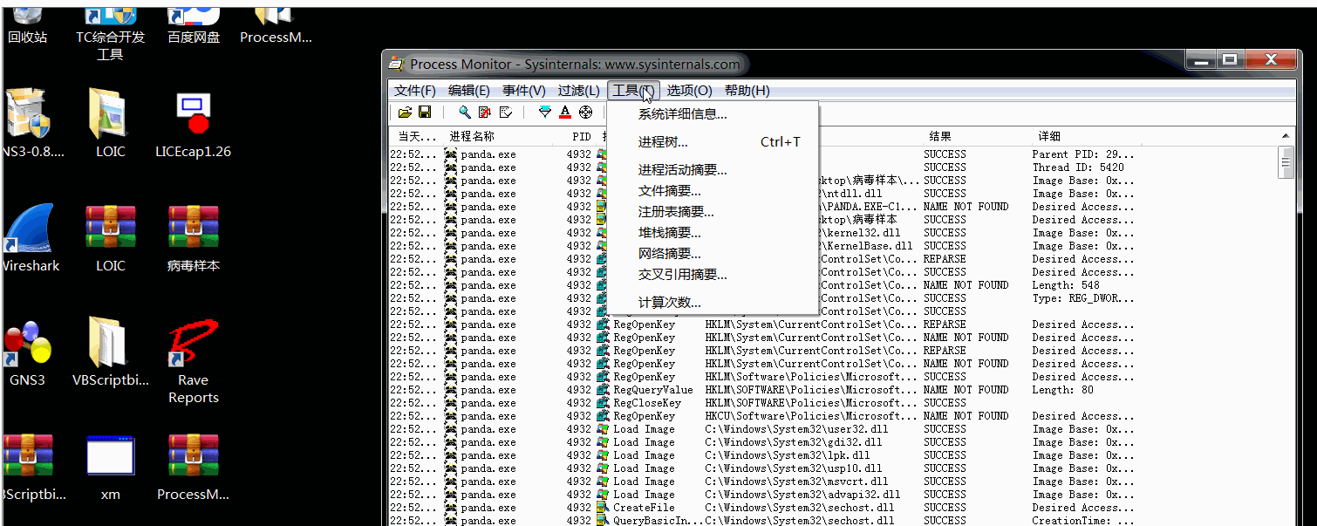Select the Type: REG_DWOR... detail cell

coord(1082,298)
